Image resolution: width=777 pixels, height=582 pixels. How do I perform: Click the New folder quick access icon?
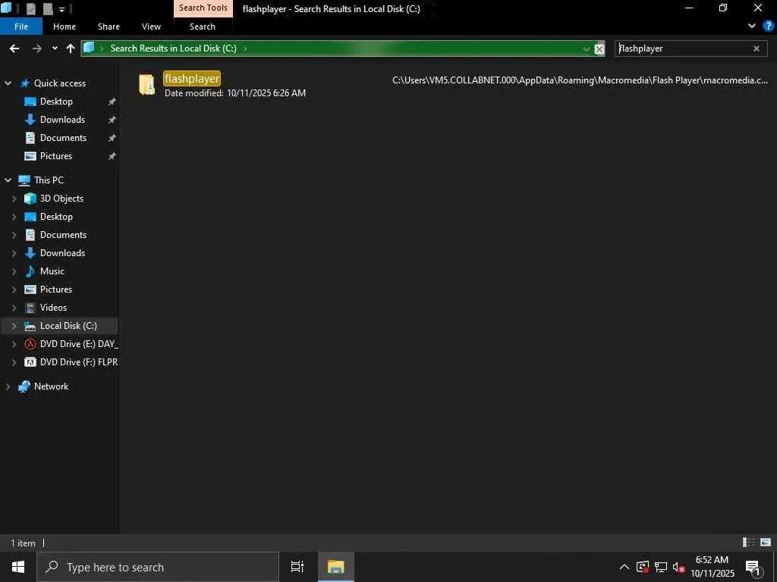[48, 8]
